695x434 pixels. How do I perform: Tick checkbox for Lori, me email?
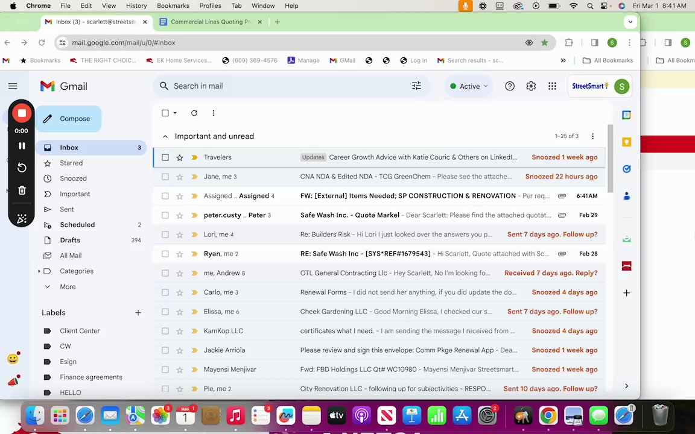point(165,234)
